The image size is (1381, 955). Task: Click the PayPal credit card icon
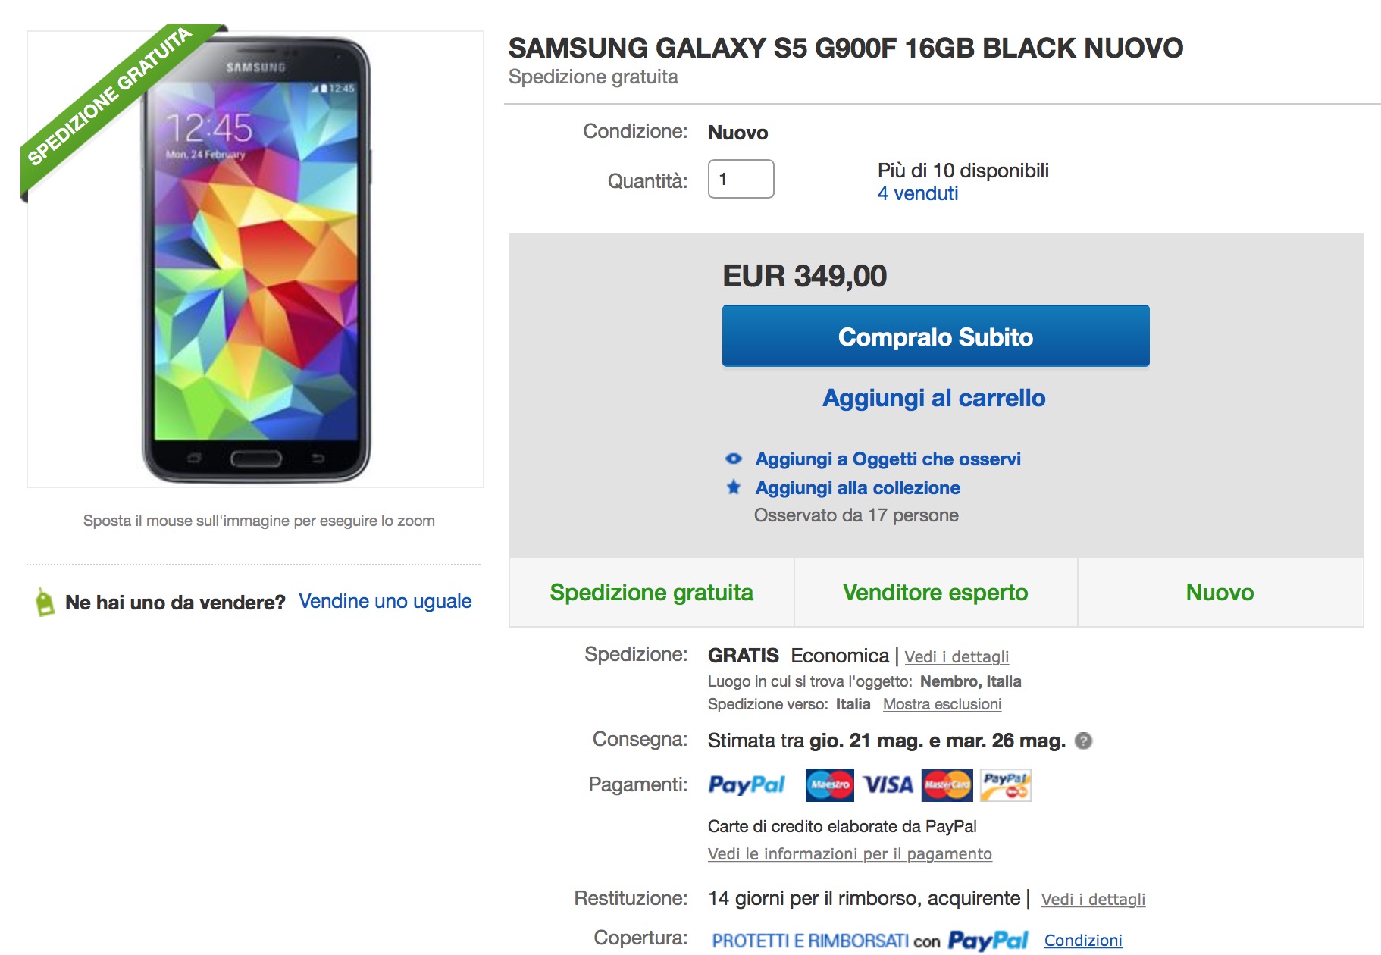click(x=1005, y=784)
